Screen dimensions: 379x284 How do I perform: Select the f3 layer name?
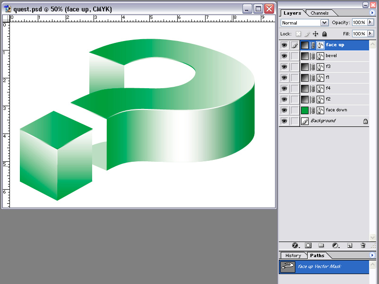(x=328, y=67)
